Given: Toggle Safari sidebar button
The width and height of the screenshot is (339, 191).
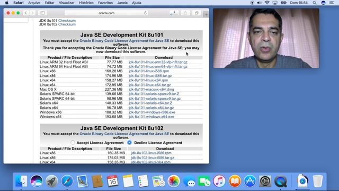Looking at the screenshot, I should (42, 13).
